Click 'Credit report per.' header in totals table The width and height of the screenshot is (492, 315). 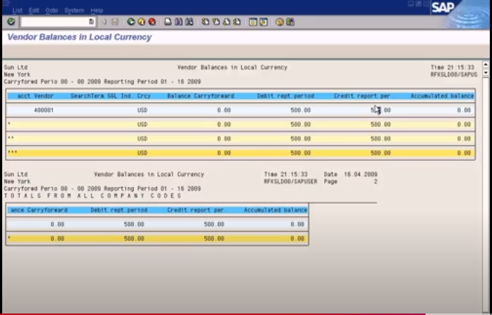[x=197, y=210]
